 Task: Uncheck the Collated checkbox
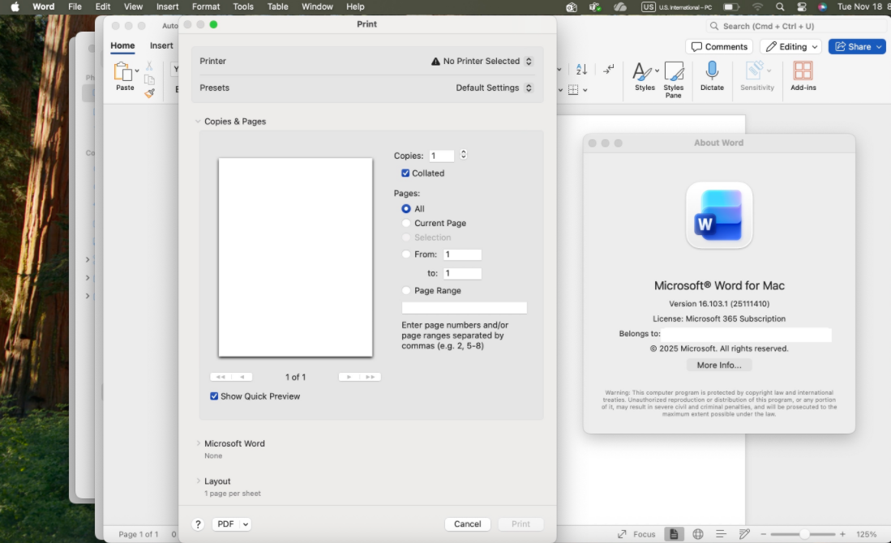tap(405, 173)
